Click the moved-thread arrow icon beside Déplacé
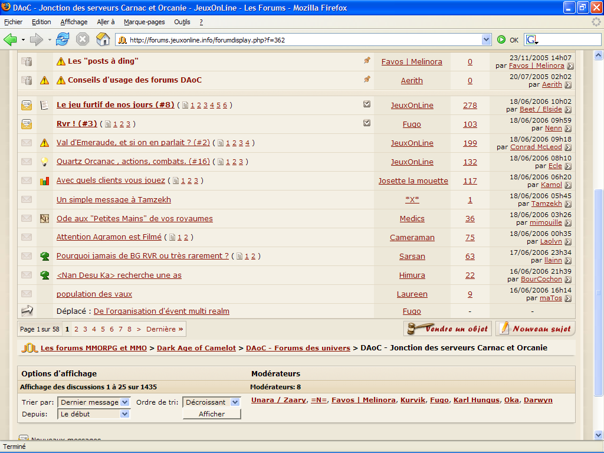Viewport: 604px width, 453px height. coord(27,310)
